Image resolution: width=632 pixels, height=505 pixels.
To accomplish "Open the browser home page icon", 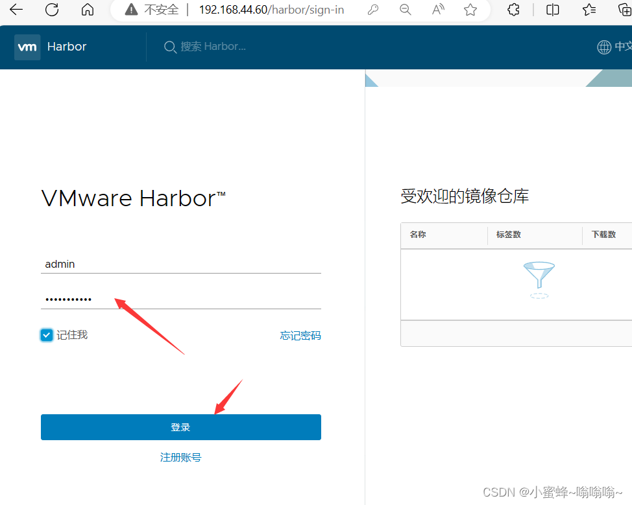I will [88, 9].
